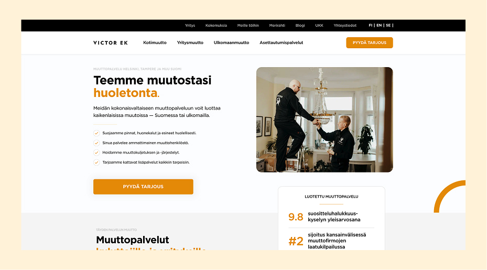Open the Yritysmuutto menu item
The height and width of the screenshot is (270, 487).
[x=190, y=42]
